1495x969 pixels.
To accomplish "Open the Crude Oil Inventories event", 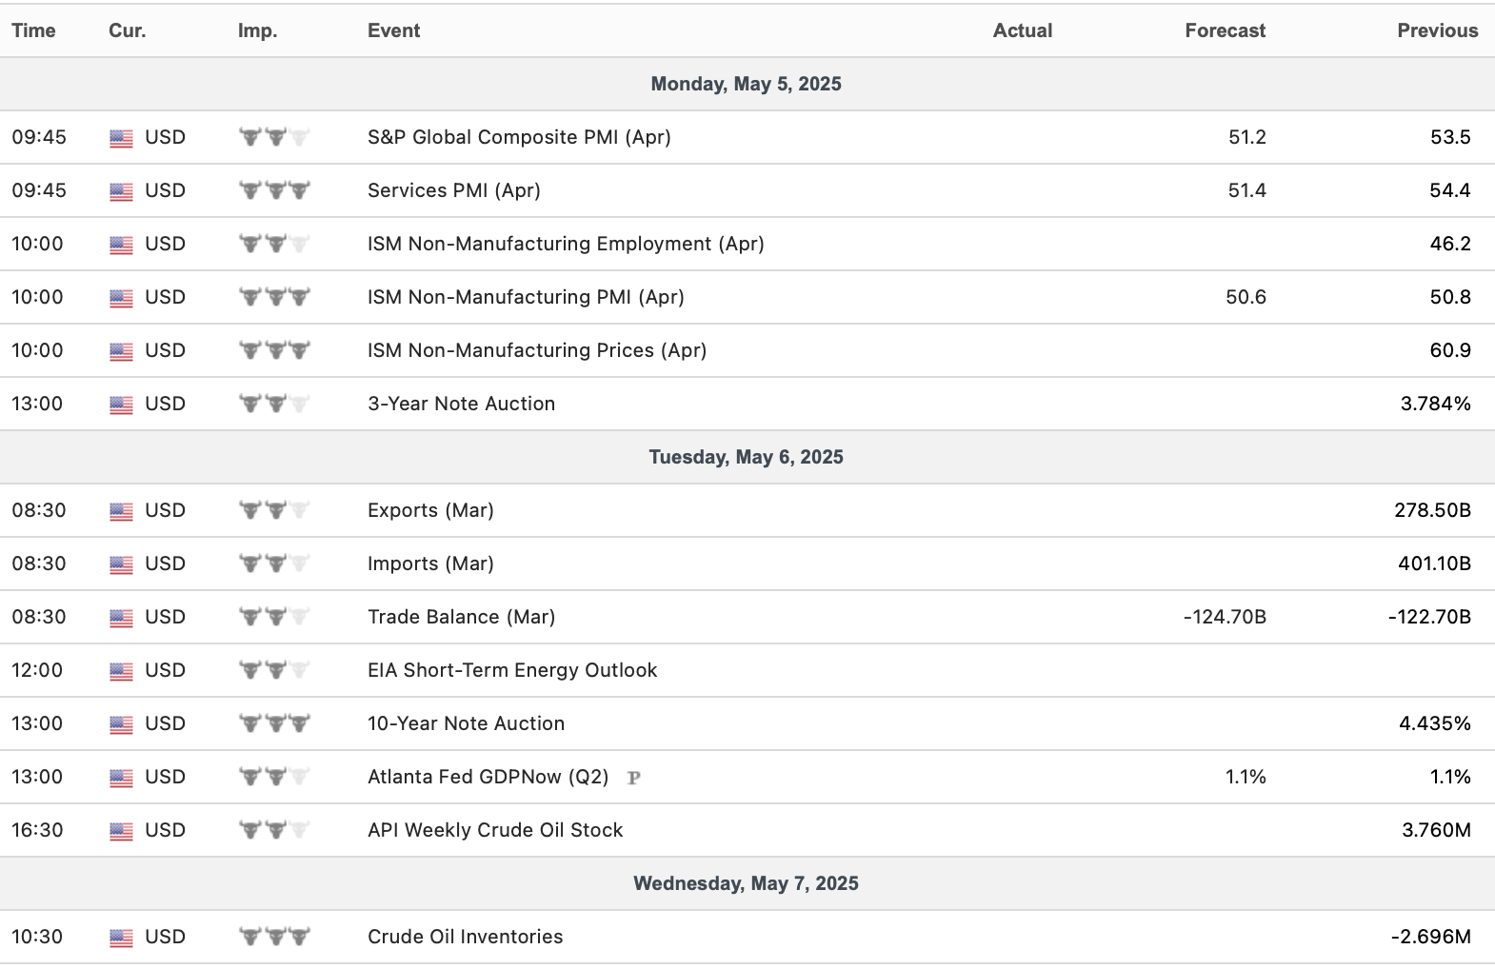I will pyautogui.click(x=465, y=937).
